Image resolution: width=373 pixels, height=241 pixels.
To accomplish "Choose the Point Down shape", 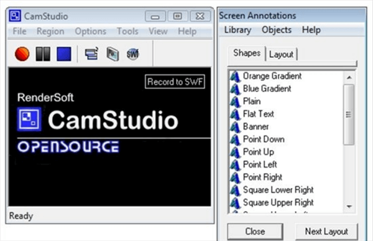I will point(264,139).
